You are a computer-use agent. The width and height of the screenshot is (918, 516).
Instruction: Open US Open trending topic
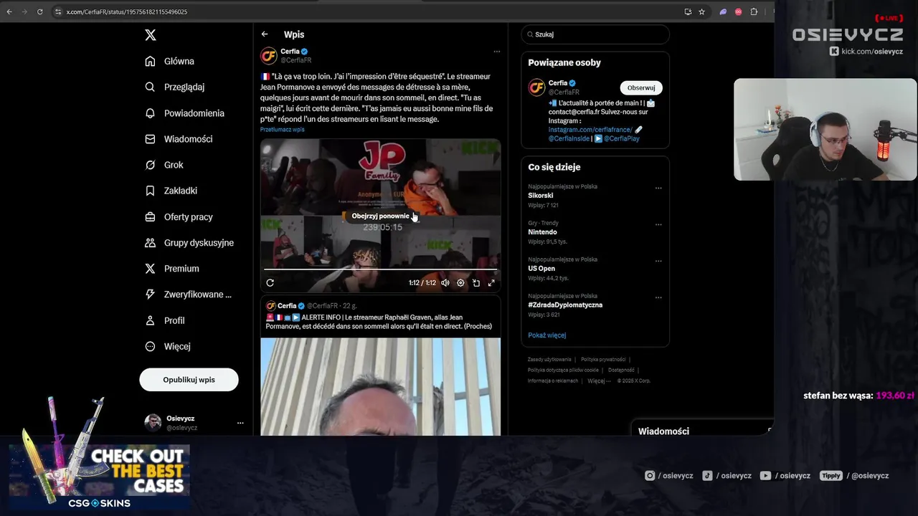[541, 269]
